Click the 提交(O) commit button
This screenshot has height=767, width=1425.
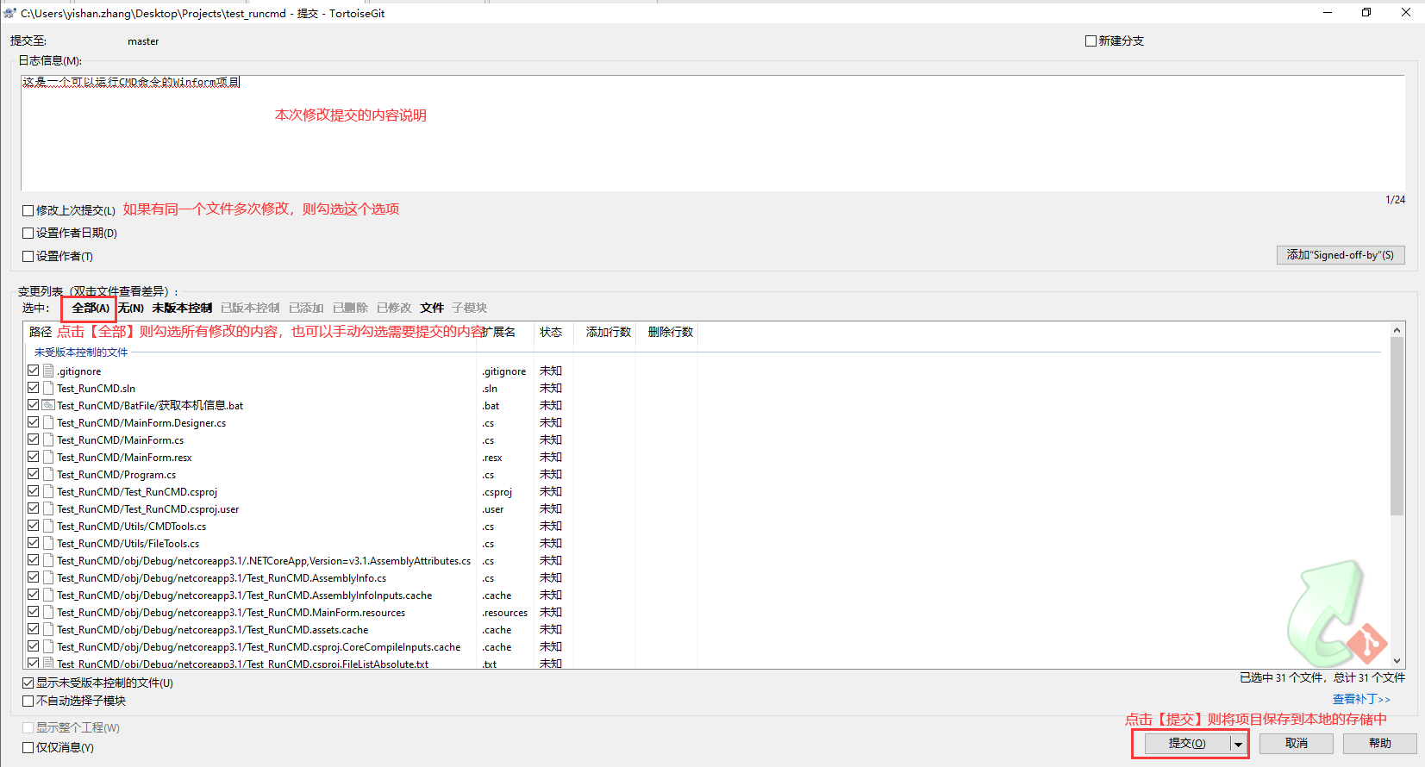1187,744
